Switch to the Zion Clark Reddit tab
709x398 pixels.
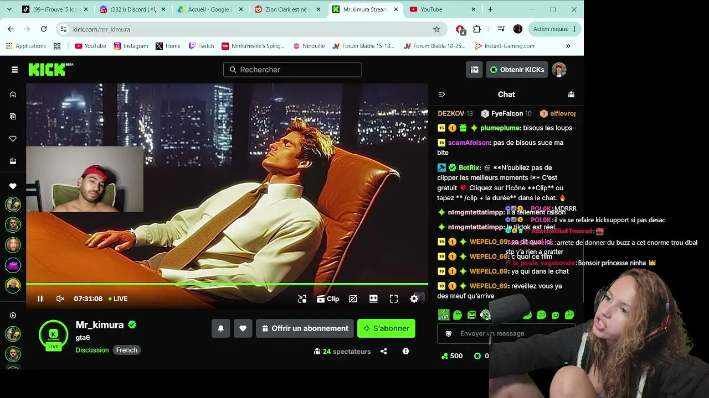pos(286,9)
